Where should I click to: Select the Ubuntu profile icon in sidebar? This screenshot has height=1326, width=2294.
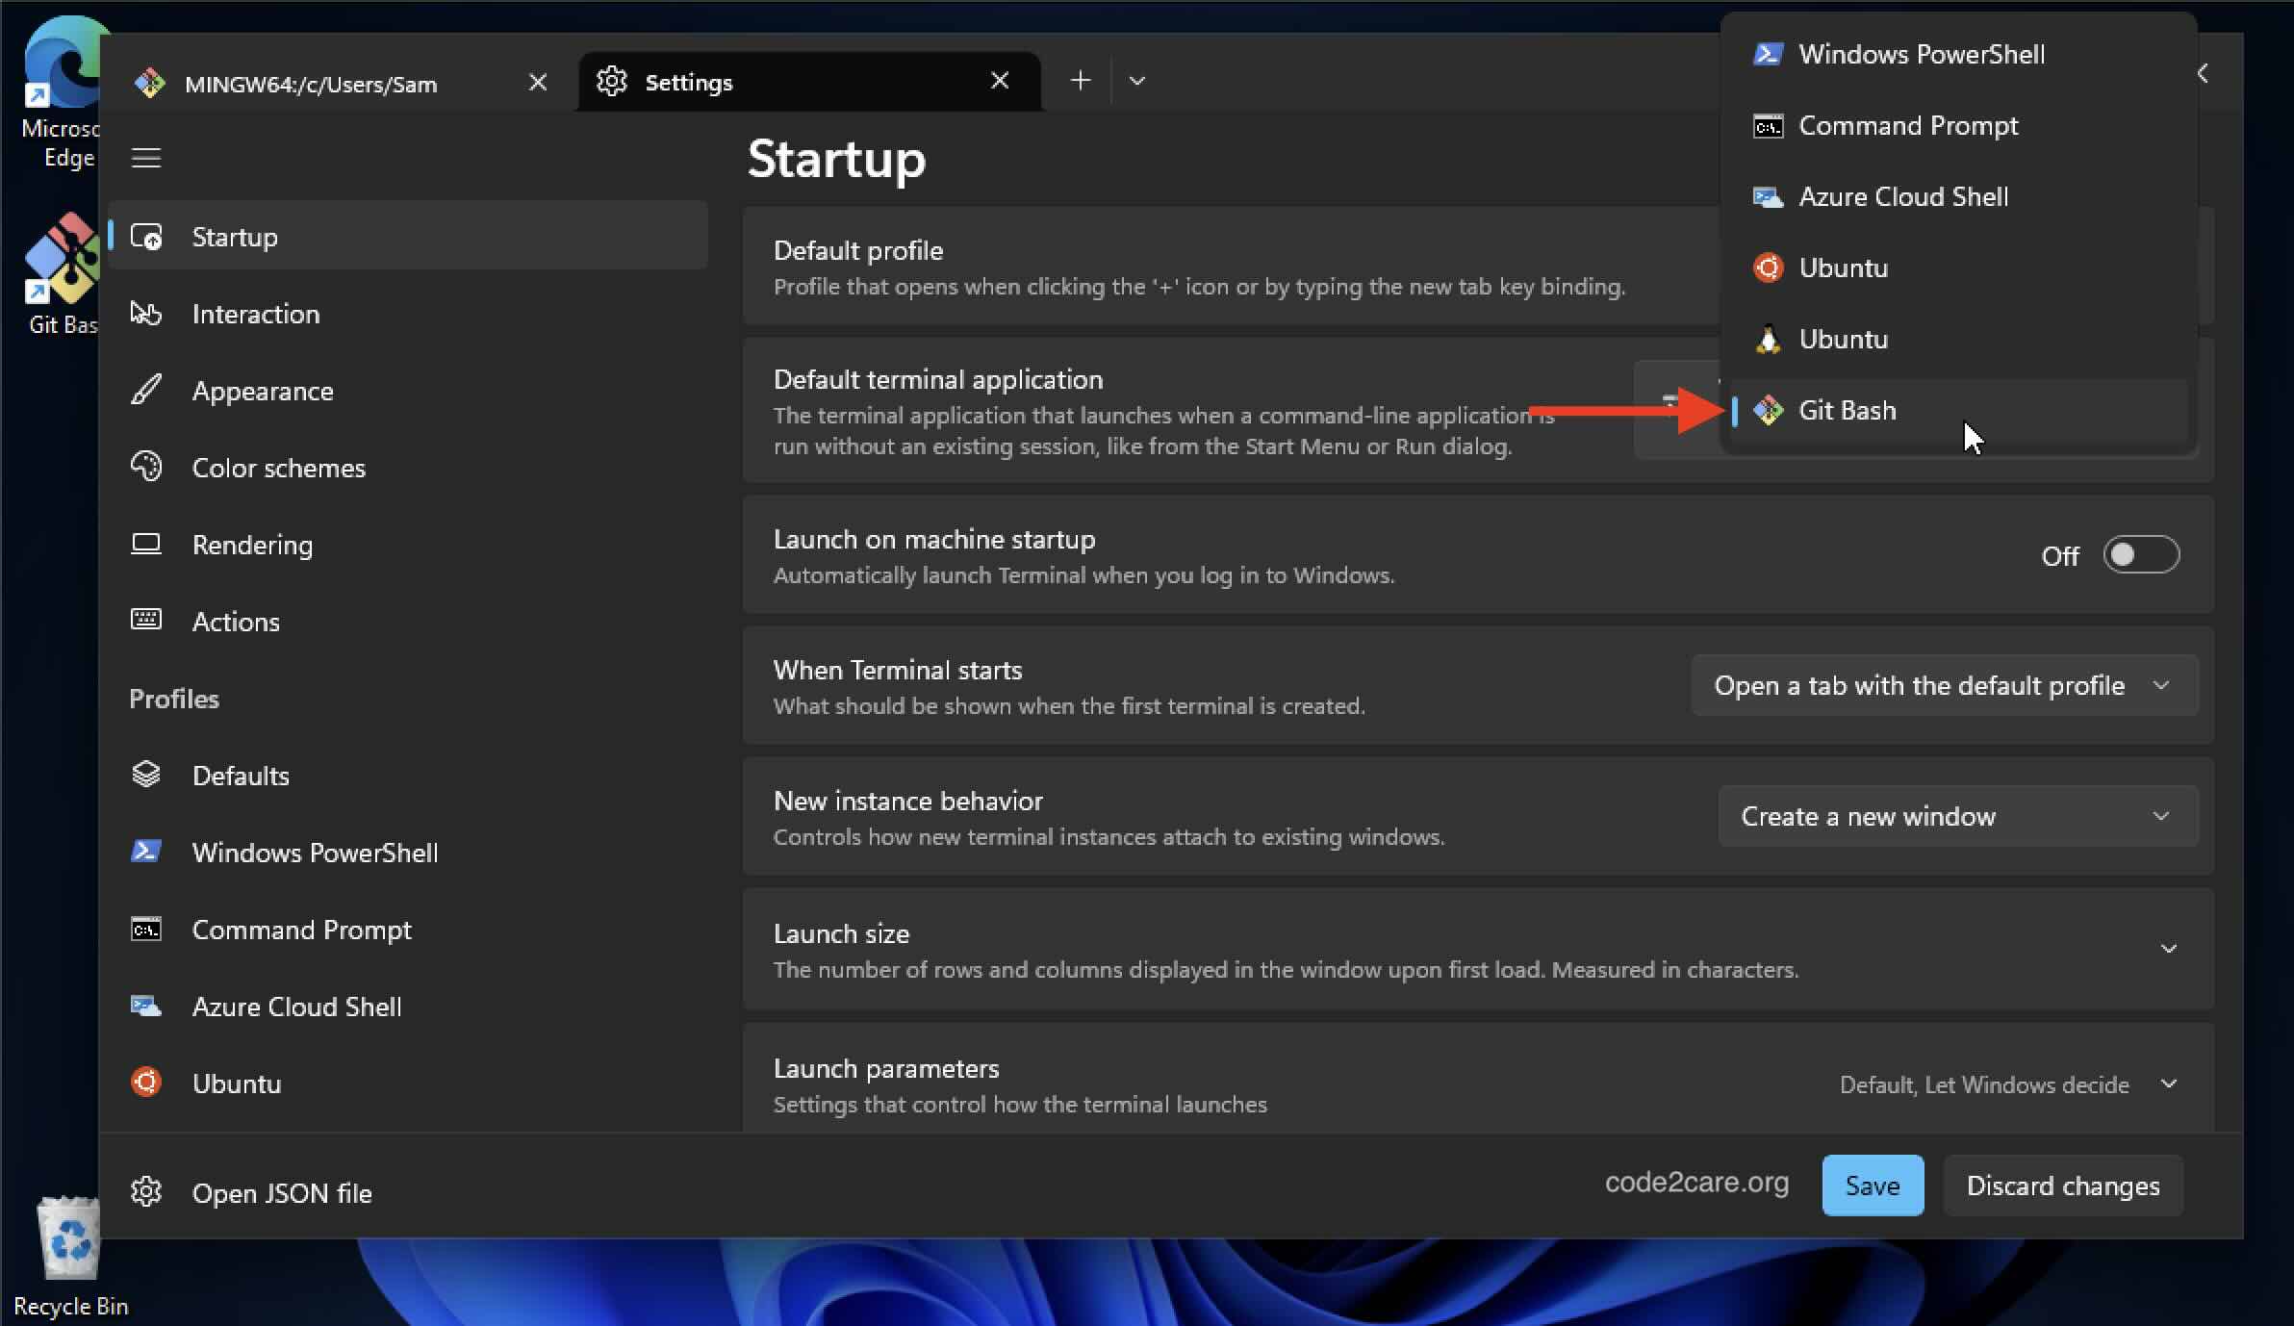[145, 1083]
